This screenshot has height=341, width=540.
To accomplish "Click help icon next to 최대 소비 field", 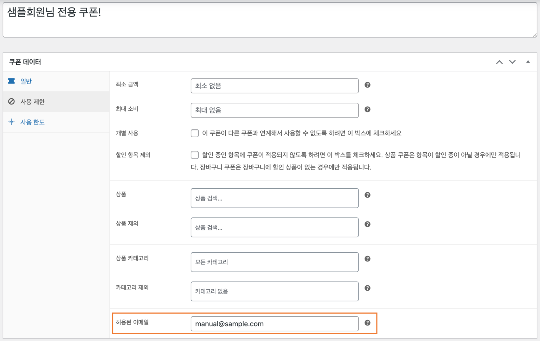I will tap(367, 109).
